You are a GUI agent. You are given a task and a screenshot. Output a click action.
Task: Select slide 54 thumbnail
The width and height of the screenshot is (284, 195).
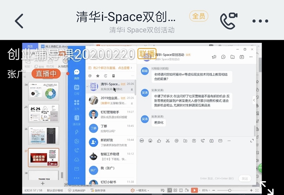(x=43, y=91)
